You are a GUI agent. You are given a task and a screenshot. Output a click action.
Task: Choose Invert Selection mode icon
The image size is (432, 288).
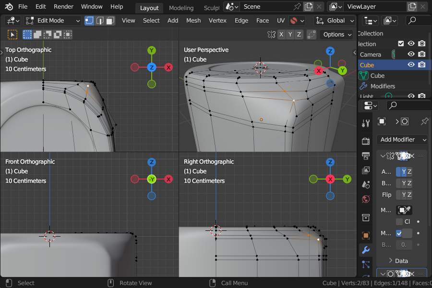(58, 35)
